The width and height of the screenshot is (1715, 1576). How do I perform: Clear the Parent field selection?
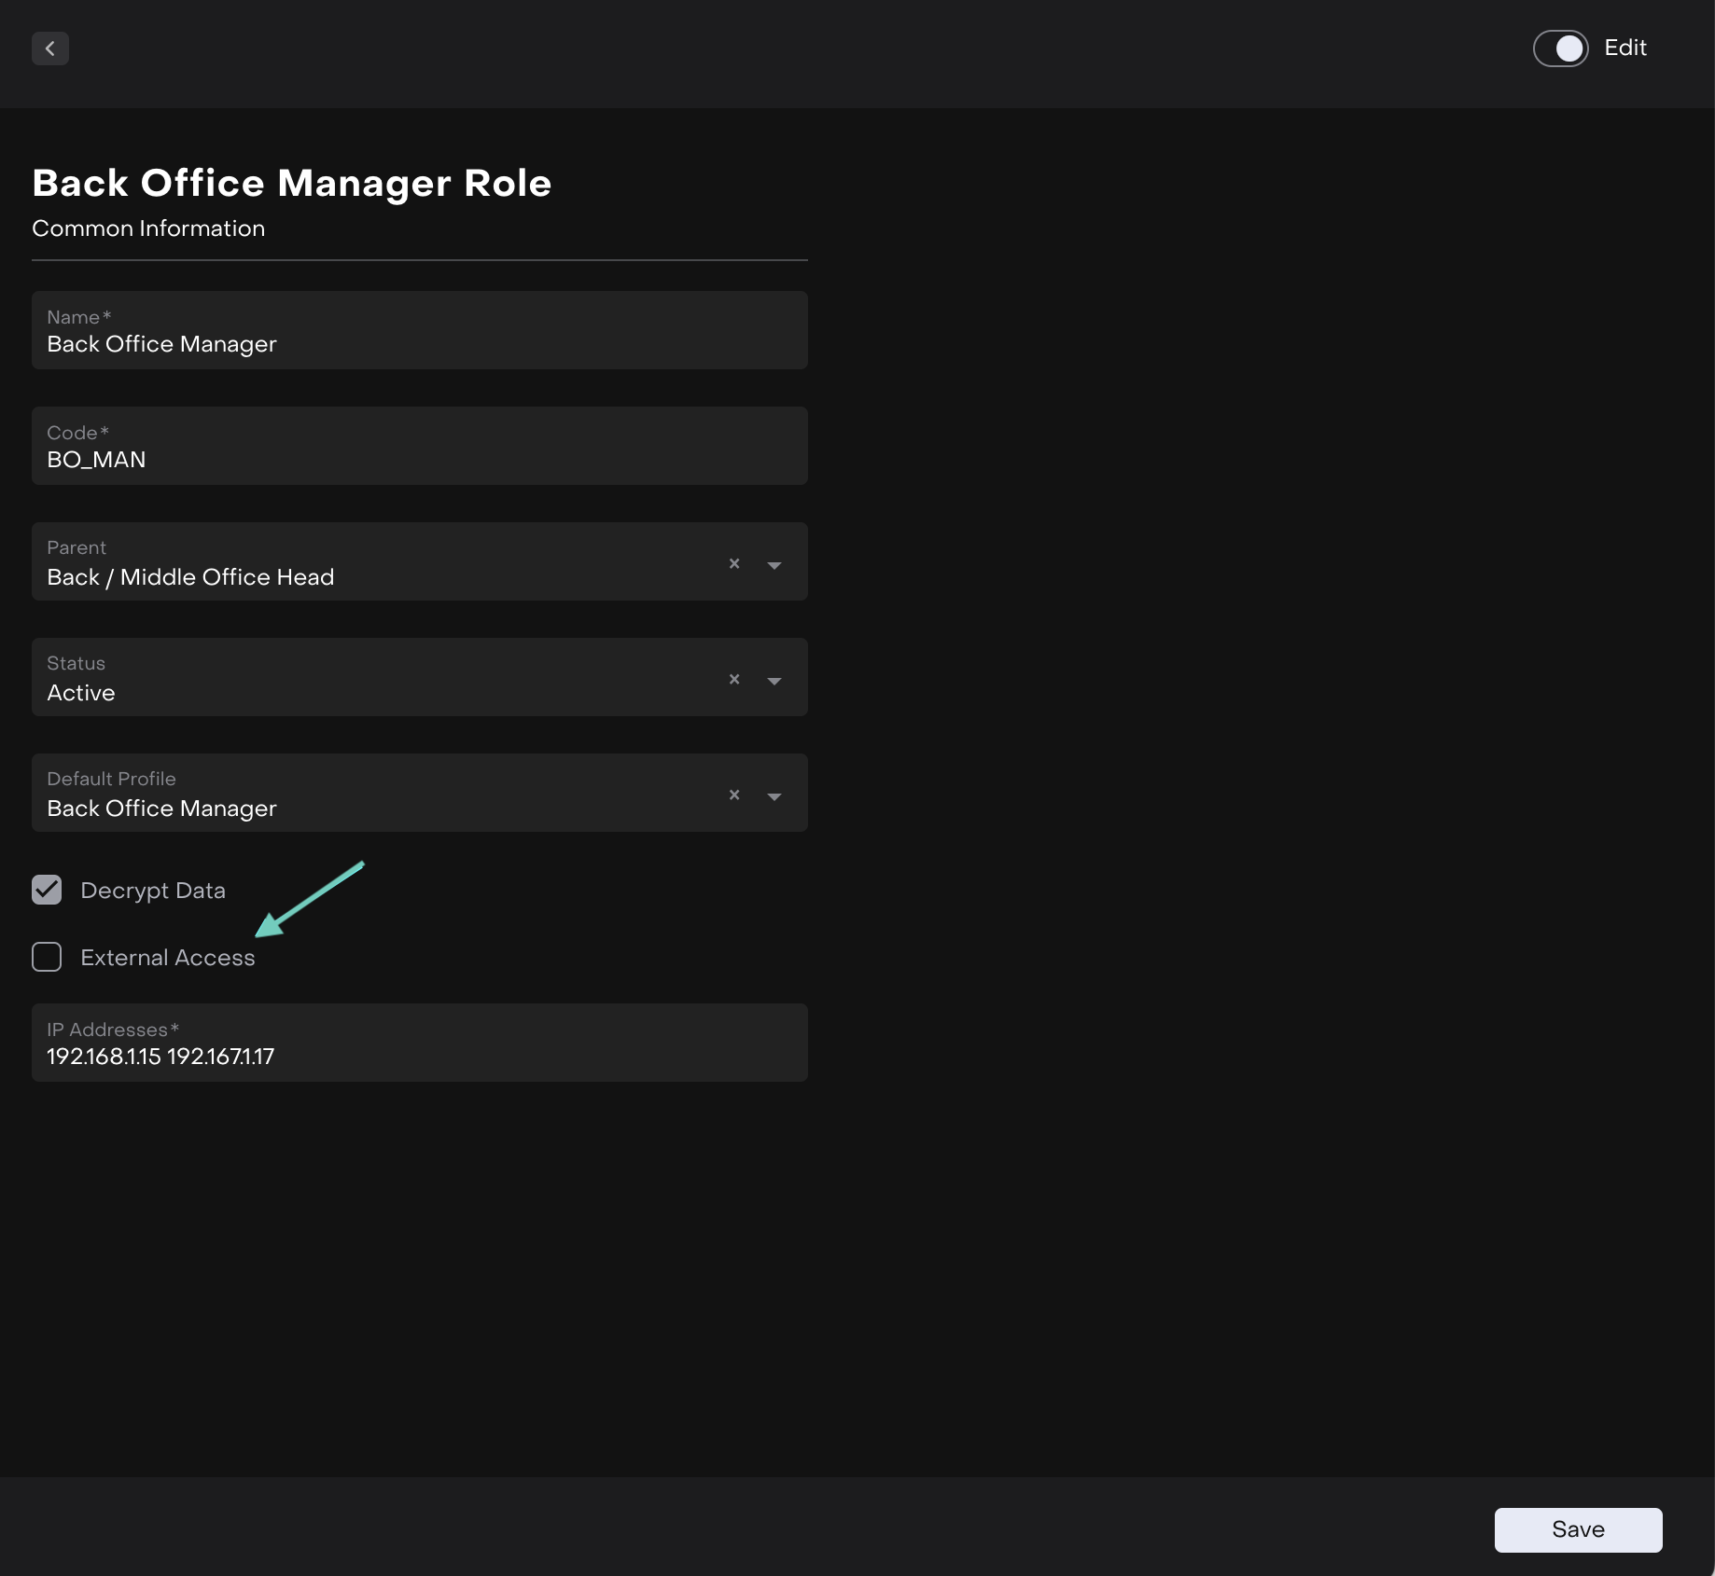click(x=734, y=563)
